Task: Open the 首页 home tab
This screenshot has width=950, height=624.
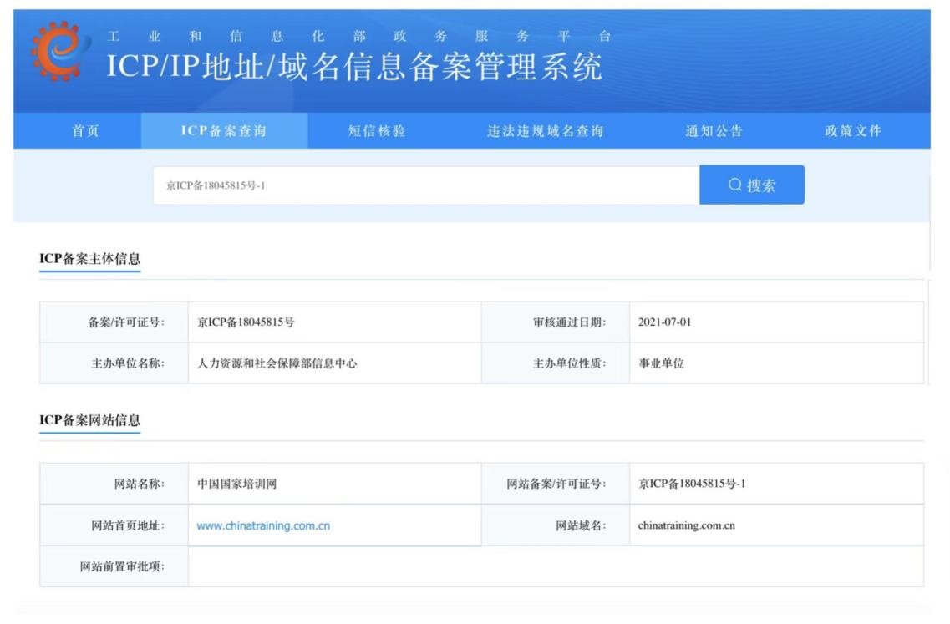Action: click(85, 131)
